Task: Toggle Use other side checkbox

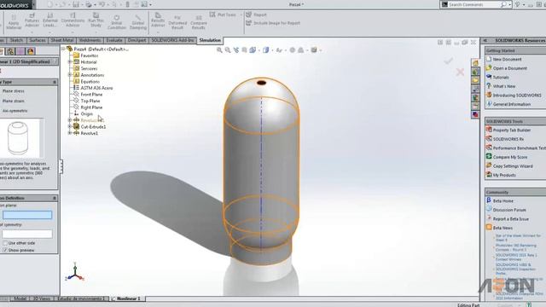Action: tap(5, 243)
